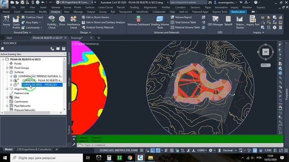This screenshot has height=162, width=289.
Task: Open the Station Tracker
Action: coord(240,22)
